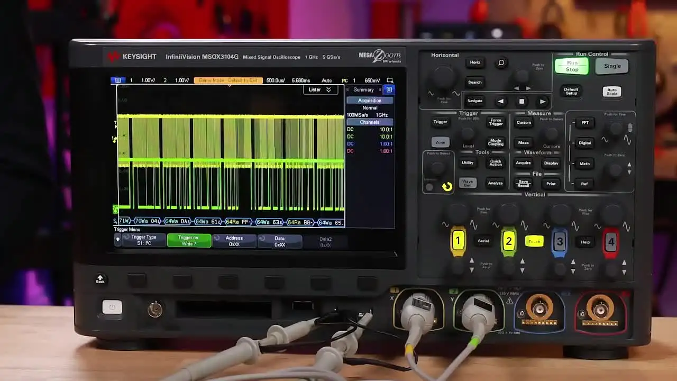The width and height of the screenshot is (677, 381).
Task: Tap the Search key
Action: [475, 82]
